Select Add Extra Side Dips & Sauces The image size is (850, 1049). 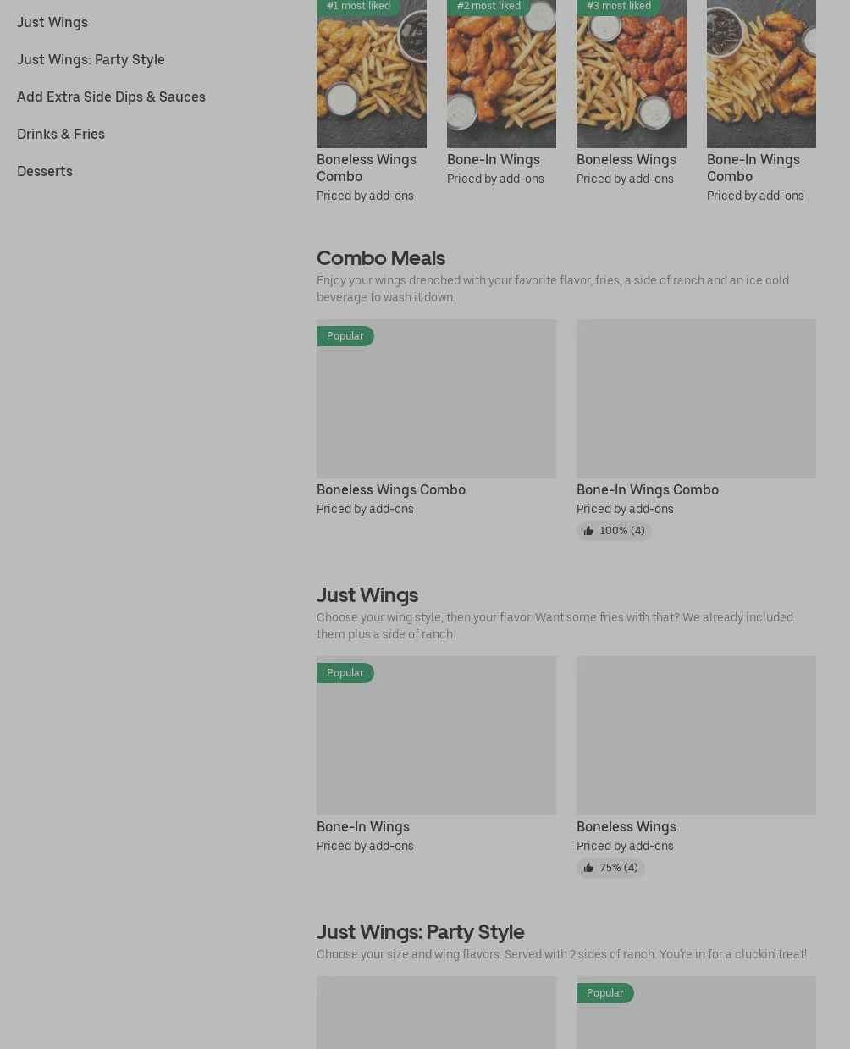point(111,97)
